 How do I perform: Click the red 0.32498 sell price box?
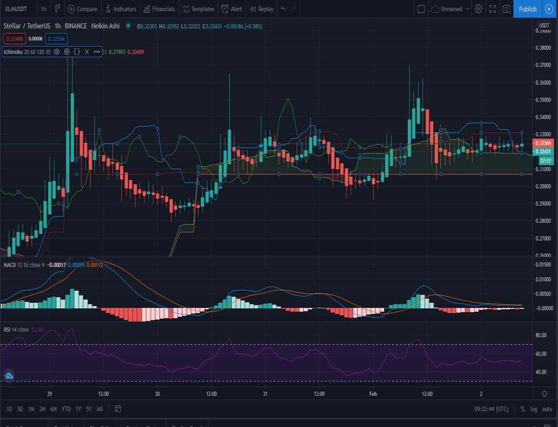(14, 39)
